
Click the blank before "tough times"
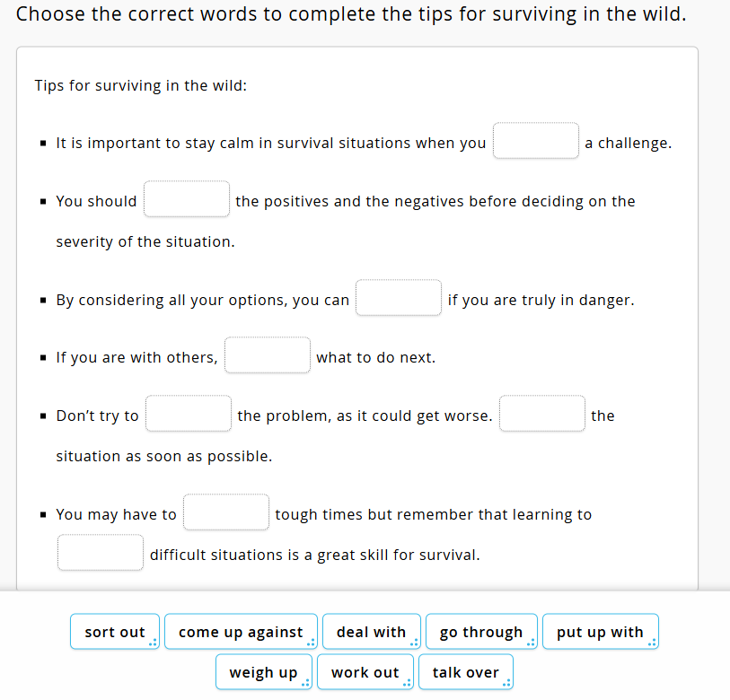pyautogui.click(x=226, y=512)
